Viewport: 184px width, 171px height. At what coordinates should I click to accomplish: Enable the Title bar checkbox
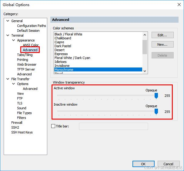coord(53,126)
